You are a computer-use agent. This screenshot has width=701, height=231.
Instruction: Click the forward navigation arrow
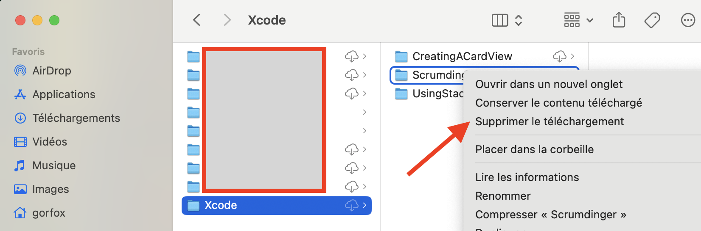click(227, 20)
